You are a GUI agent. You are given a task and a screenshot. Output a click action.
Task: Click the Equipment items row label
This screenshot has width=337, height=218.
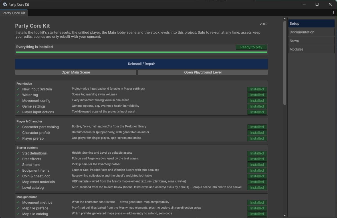pyautogui.click(x=36, y=171)
